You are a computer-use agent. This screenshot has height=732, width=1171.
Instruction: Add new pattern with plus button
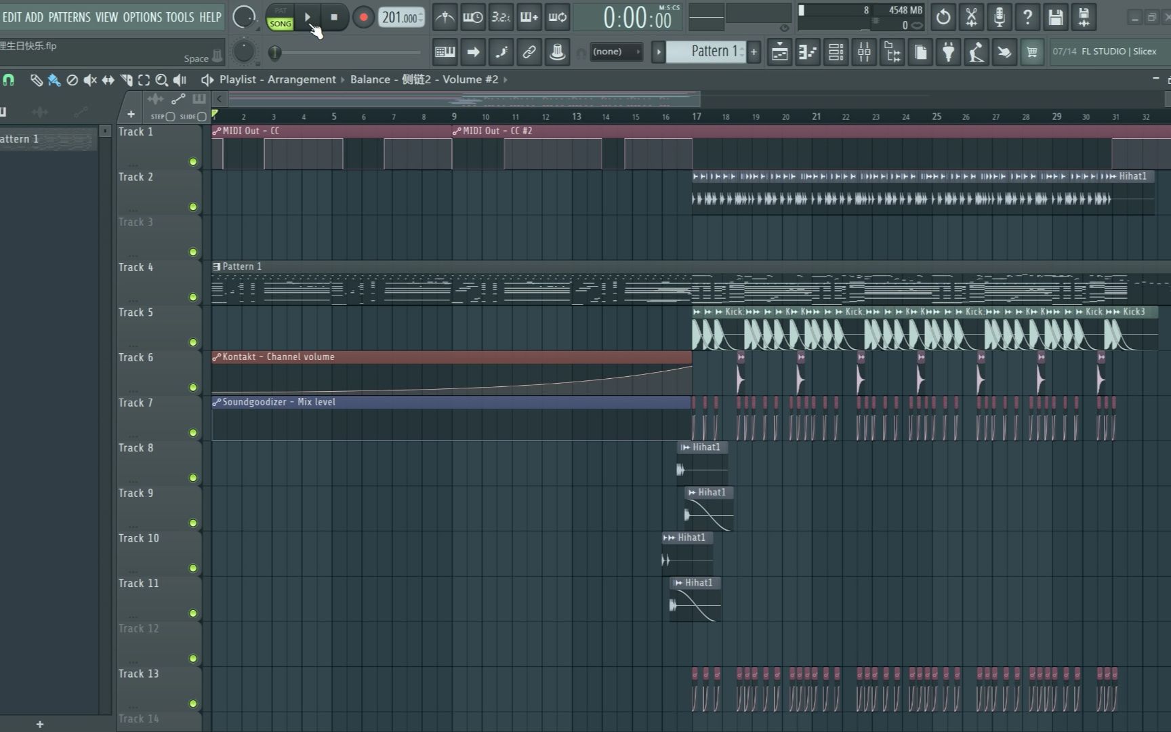754,52
